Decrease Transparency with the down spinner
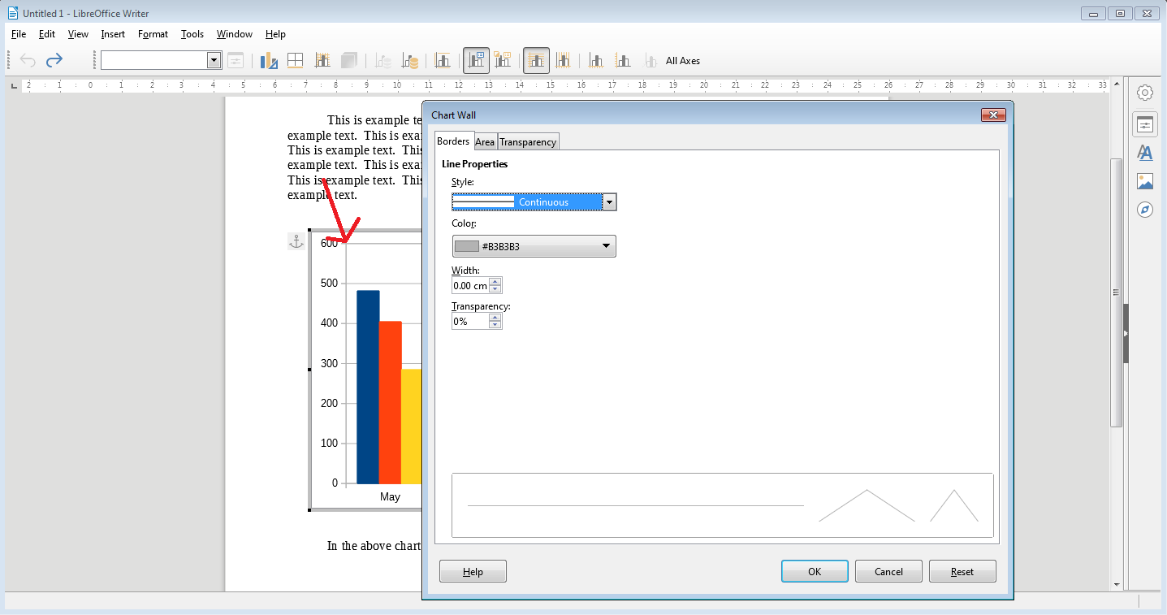The image size is (1167, 615). tap(495, 325)
